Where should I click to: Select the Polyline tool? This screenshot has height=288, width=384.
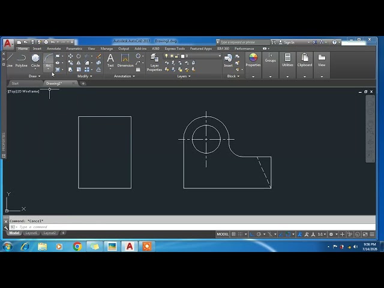point(22,61)
